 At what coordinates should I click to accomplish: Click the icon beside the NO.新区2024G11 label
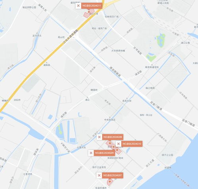79,6
